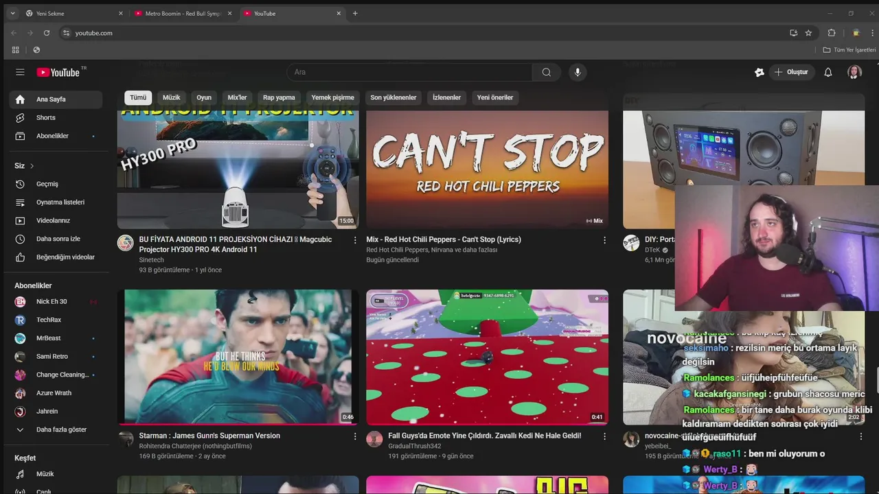Click GradualThrush342 channel link

(x=414, y=446)
